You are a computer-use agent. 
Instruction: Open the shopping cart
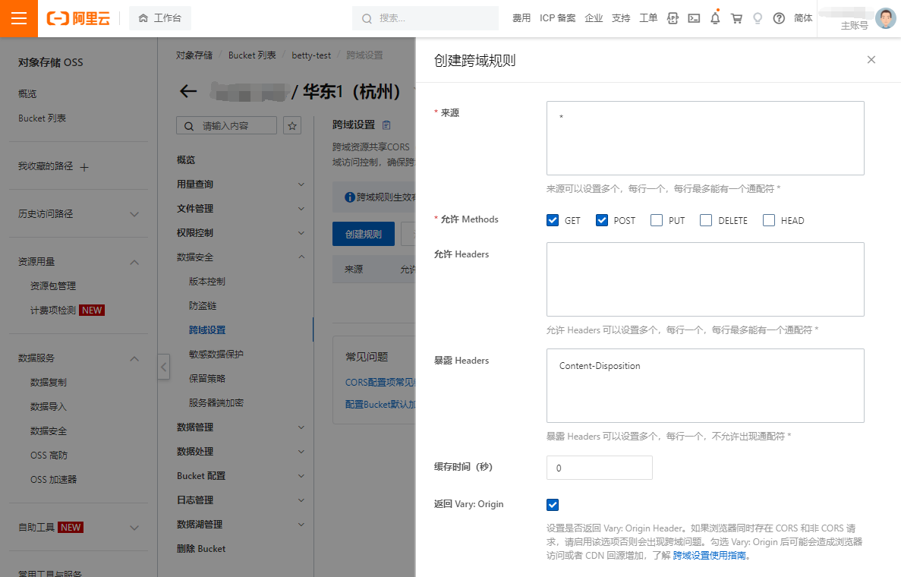[x=736, y=18]
